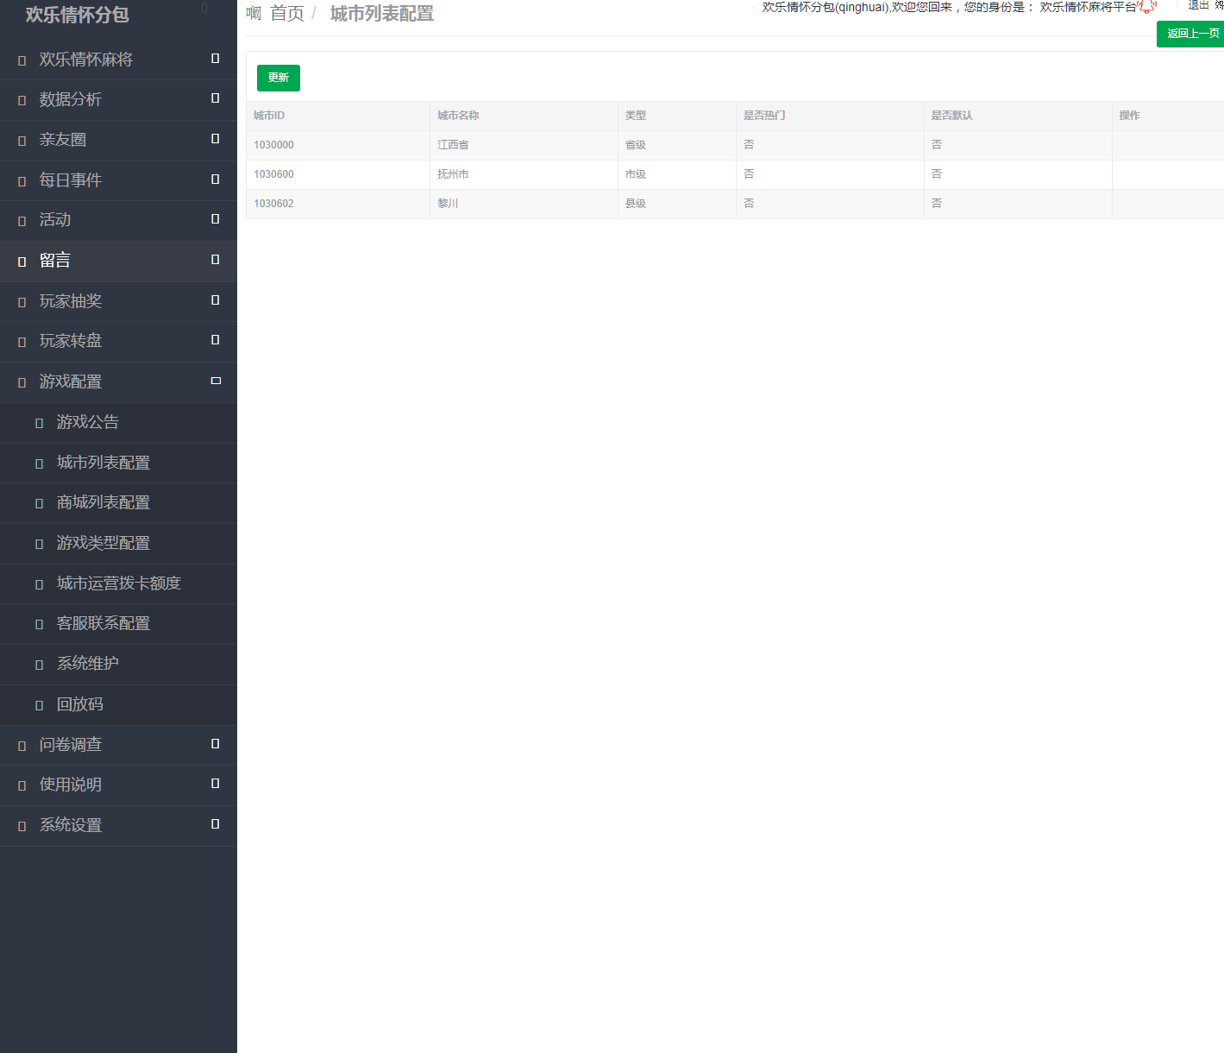
Task: Click the icon beside 亲友圈 menu item
Action: tap(22, 141)
